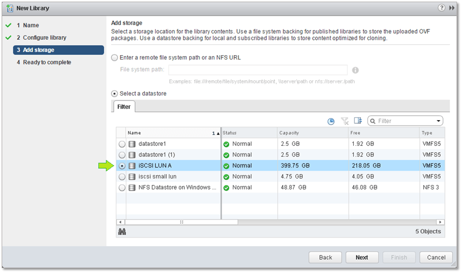Click the Next button
Screen dimensions: 462x273
(362, 257)
